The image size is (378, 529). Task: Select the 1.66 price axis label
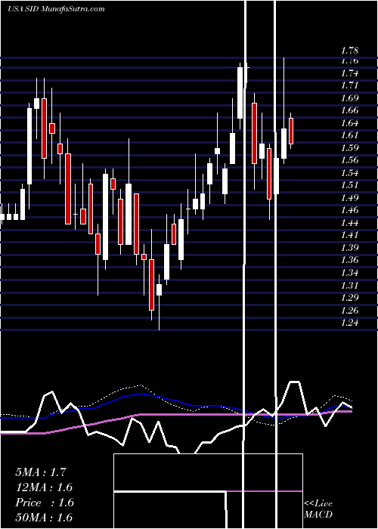349,110
